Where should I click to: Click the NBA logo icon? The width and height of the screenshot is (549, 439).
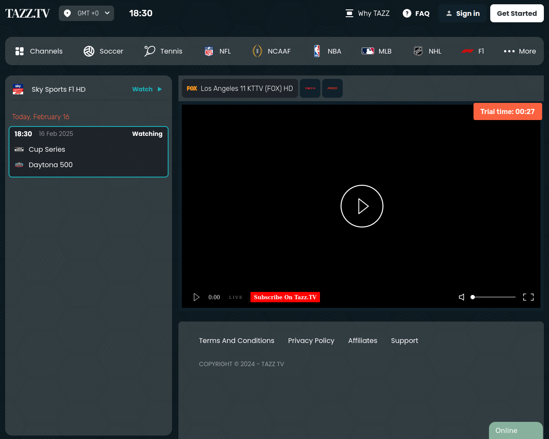(x=317, y=51)
